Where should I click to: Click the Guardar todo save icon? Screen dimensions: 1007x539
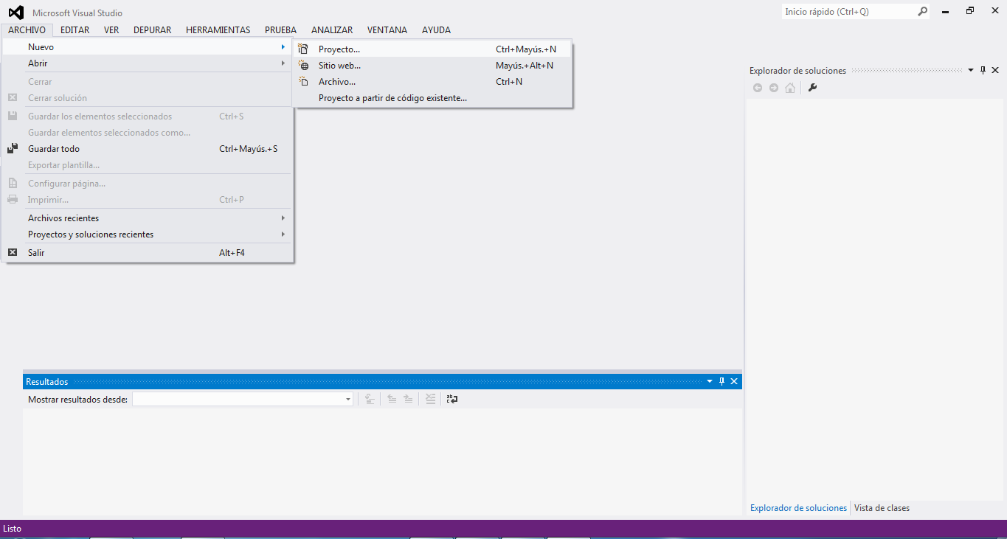[x=13, y=149]
